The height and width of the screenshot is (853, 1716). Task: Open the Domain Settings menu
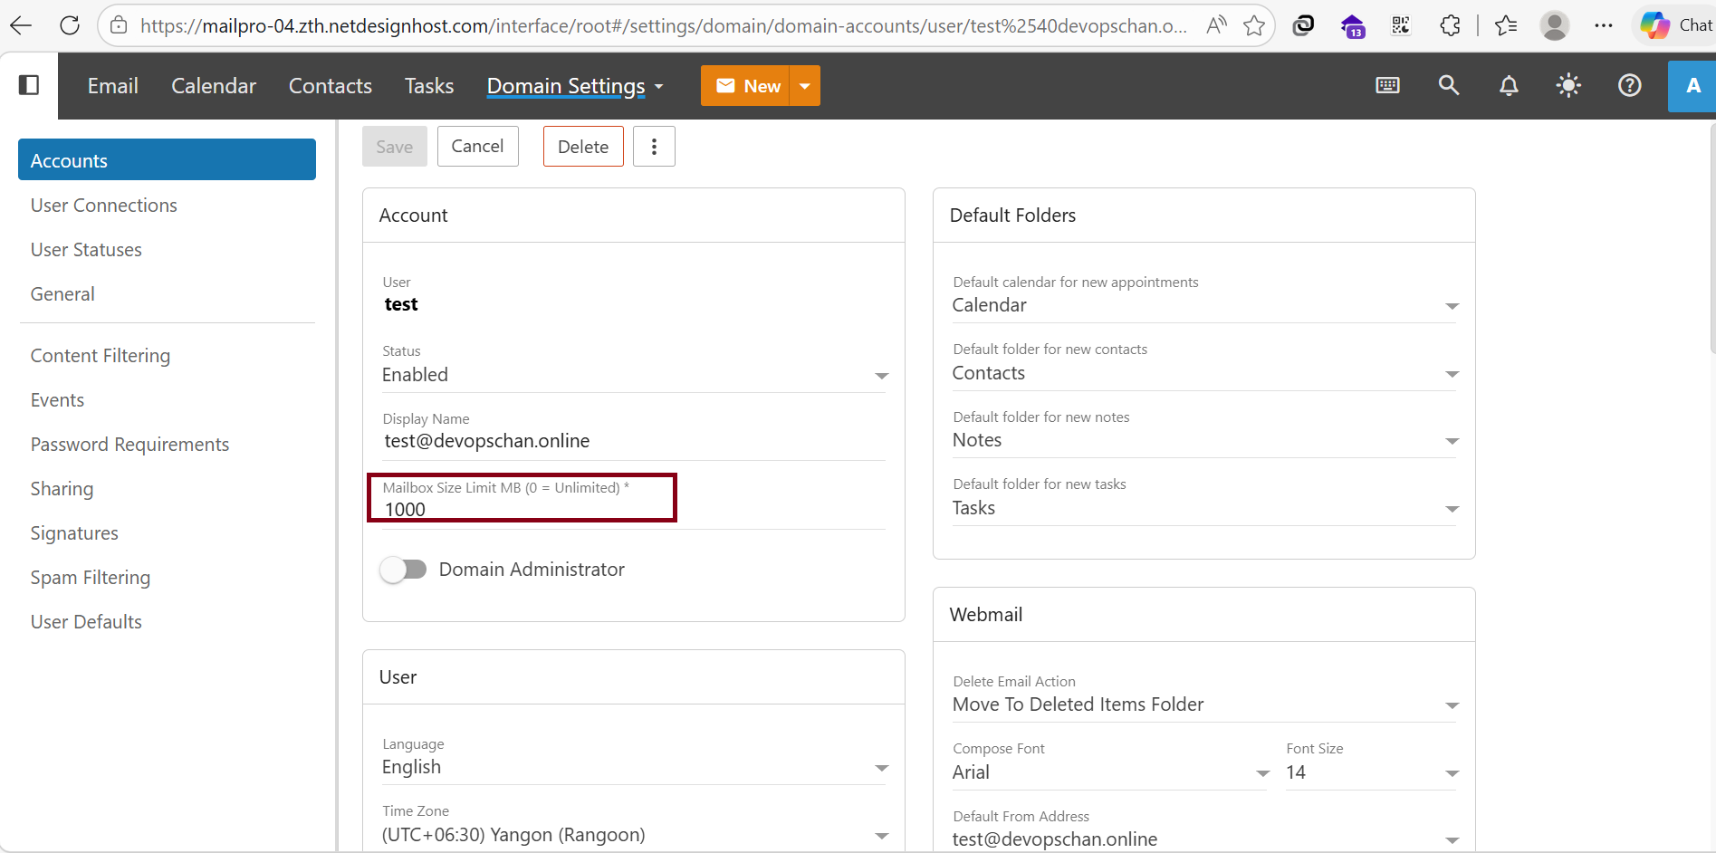(x=575, y=86)
